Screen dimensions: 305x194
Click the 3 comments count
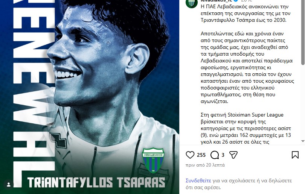223,155
